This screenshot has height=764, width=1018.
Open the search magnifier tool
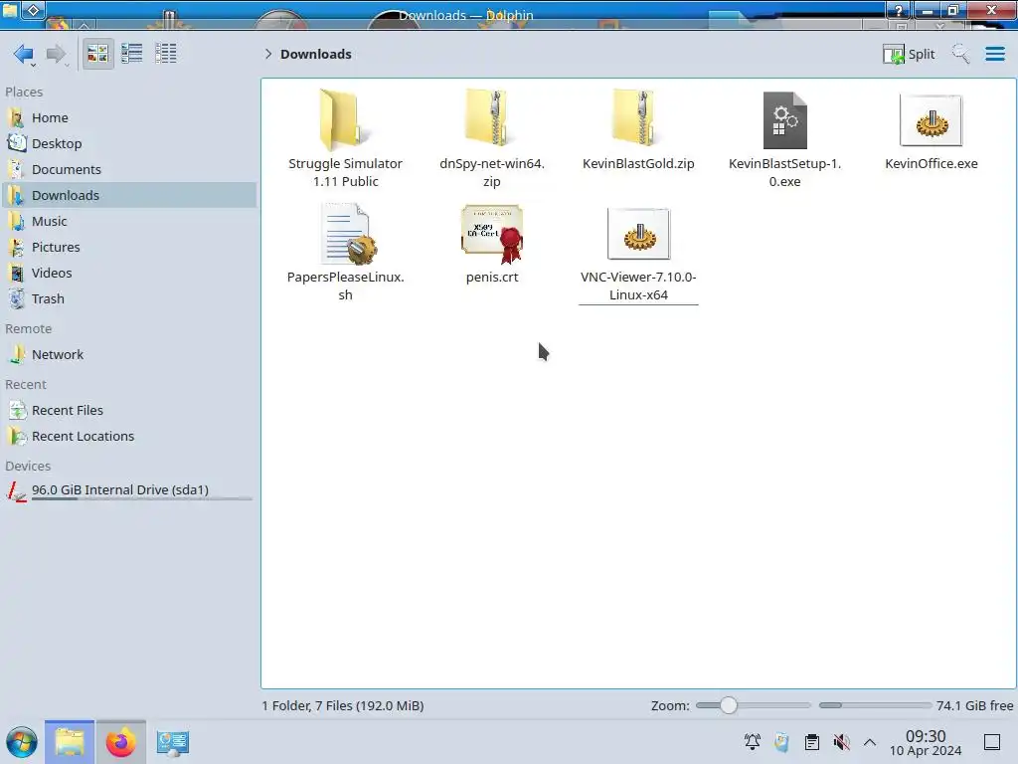point(960,54)
